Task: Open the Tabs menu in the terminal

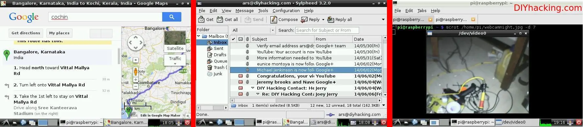Action: click(x=422, y=10)
